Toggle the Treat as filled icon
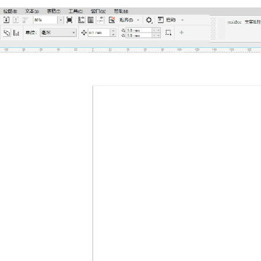 pyautogui.click(x=168, y=33)
